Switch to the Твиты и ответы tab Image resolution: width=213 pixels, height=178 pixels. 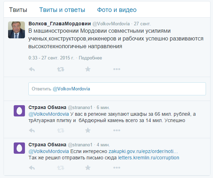click(x=62, y=10)
